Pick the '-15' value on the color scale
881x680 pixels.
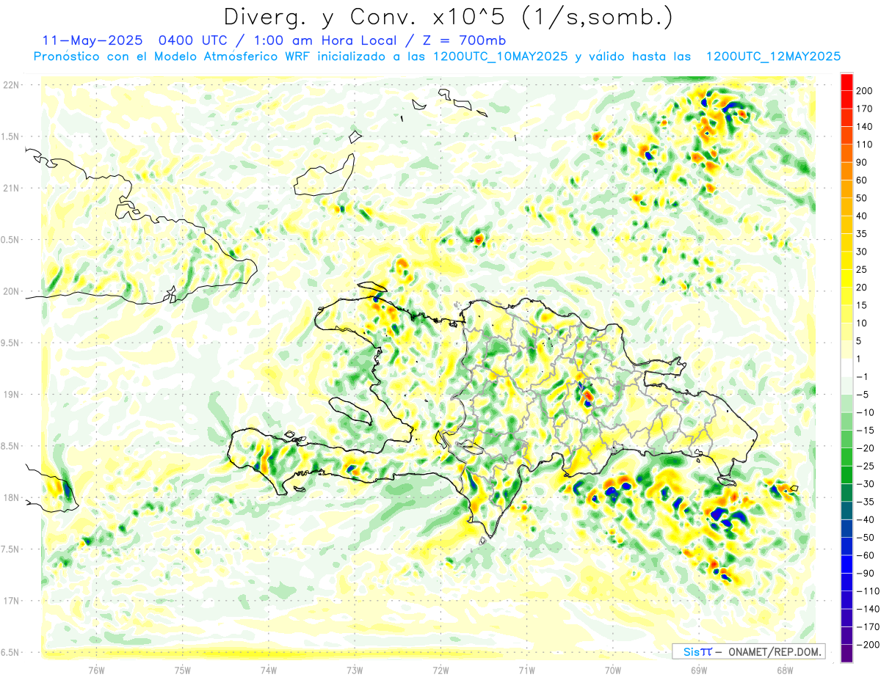(x=865, y=431)
